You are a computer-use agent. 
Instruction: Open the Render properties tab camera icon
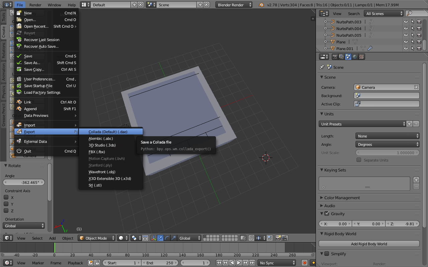point(335,57)
